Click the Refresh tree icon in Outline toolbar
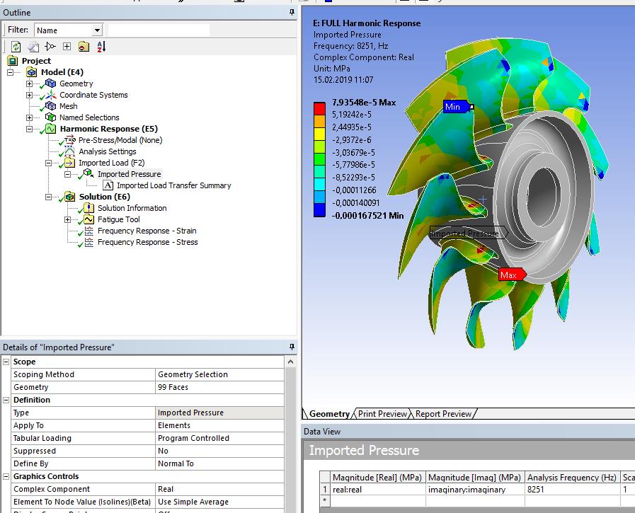The image size is (635, 513). [x=16, y=47]
